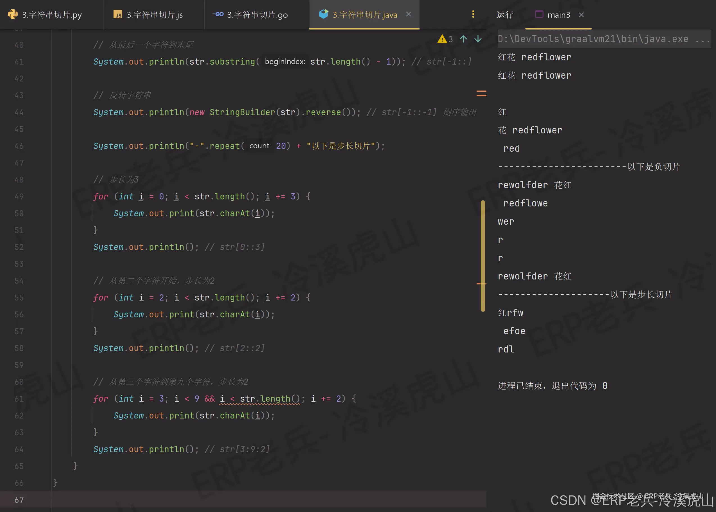Select the main3 run configuration tab
The image size is (716, 512).
(x=558, y=15)
